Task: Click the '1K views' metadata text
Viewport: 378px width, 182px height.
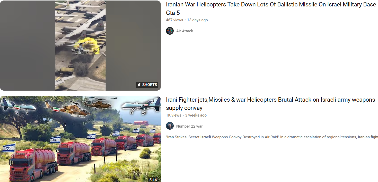Action: pos(174,115)
